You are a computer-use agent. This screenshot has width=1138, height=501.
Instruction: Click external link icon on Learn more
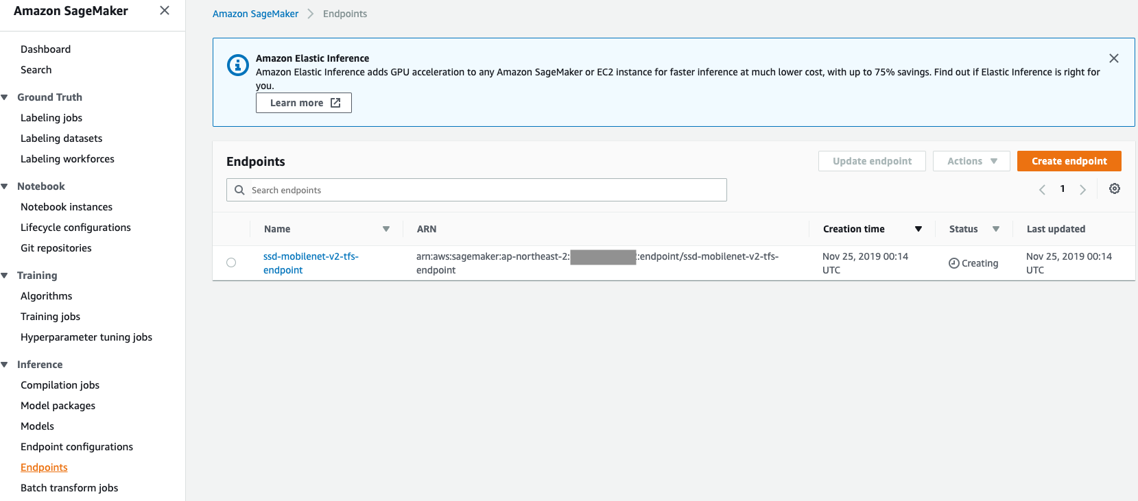click(335, 103)
